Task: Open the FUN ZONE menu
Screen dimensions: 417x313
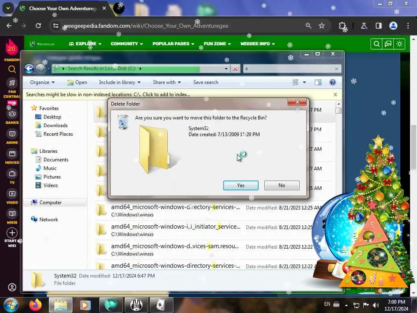Action: point(217,44)
